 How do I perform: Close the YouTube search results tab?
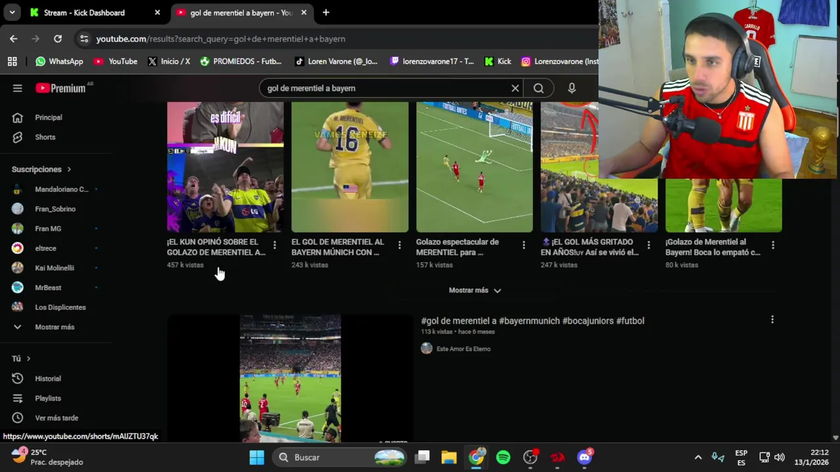click(x=304, y=12)
